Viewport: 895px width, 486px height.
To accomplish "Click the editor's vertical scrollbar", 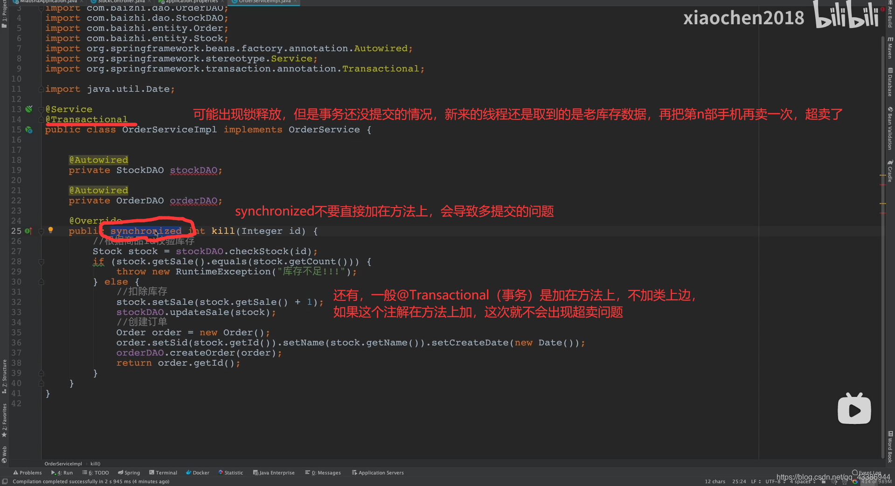I will 882,247.
